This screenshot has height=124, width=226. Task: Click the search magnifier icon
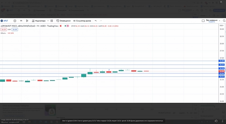(x=224, y=21)
